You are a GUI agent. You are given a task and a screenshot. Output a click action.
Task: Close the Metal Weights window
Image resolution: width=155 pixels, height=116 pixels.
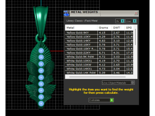tap(136, 13)
